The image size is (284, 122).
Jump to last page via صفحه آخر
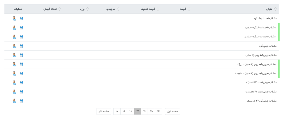(104, 111)
